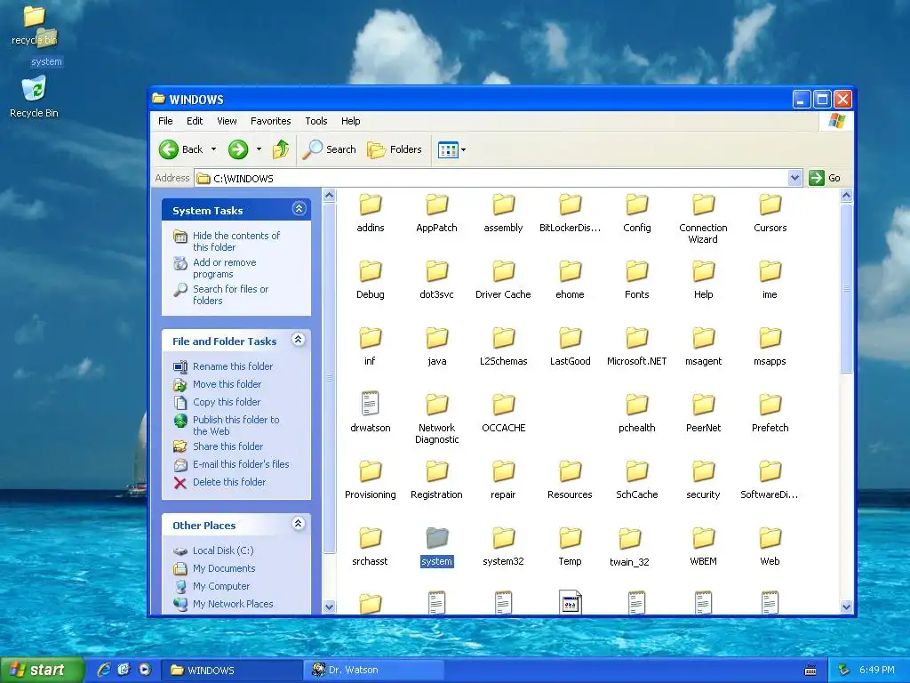
Task: Toggle the Folders pane
Action: [395, 149]
